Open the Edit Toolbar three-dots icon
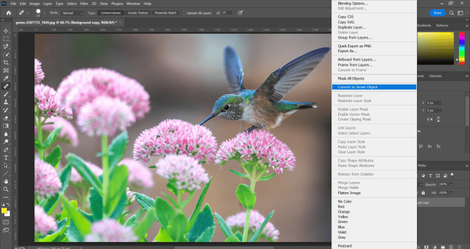This screenshot has height=249, width=470. (x=6, y=197)
